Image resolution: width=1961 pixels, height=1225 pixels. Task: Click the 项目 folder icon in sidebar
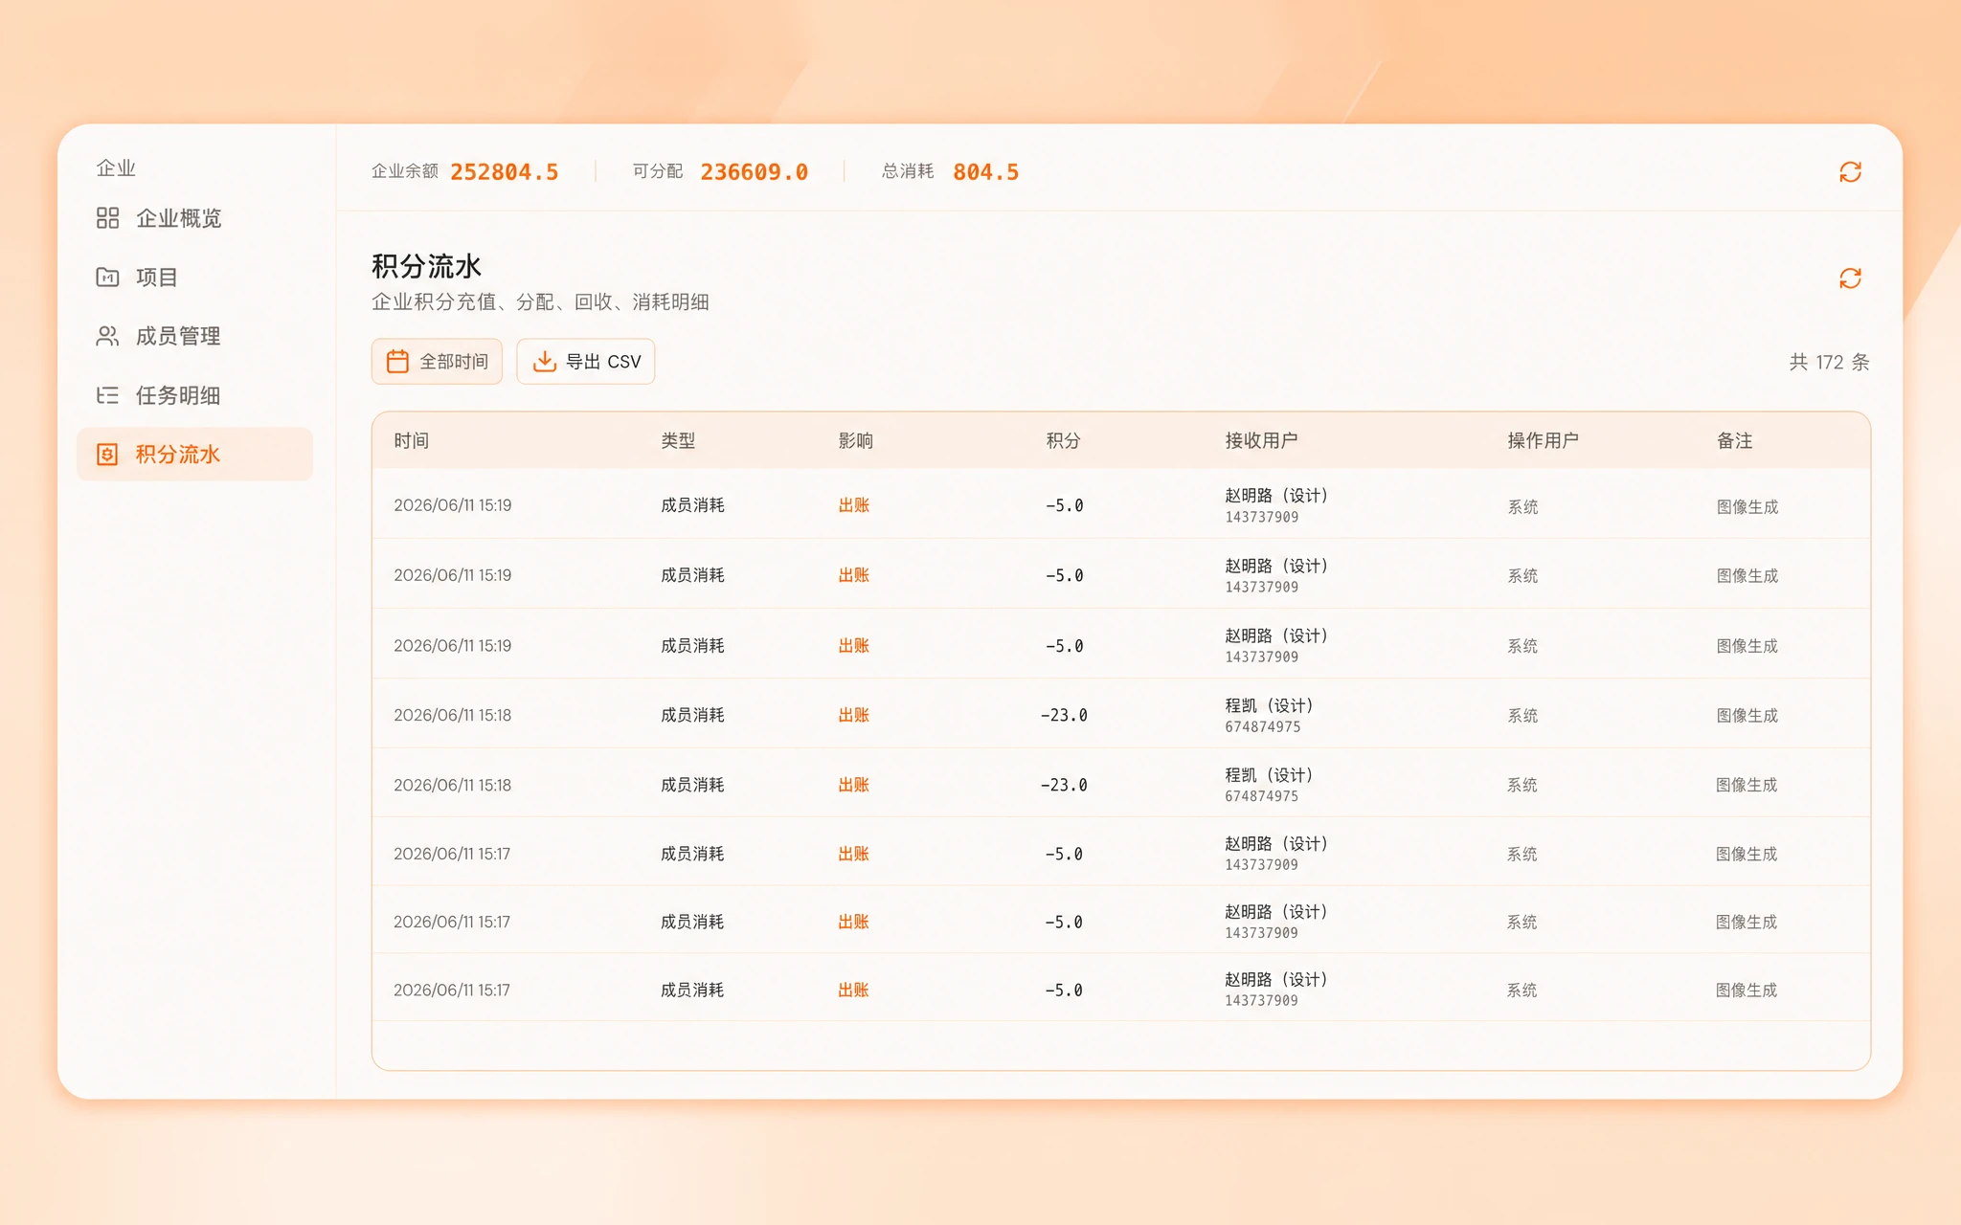pos(107,278)
